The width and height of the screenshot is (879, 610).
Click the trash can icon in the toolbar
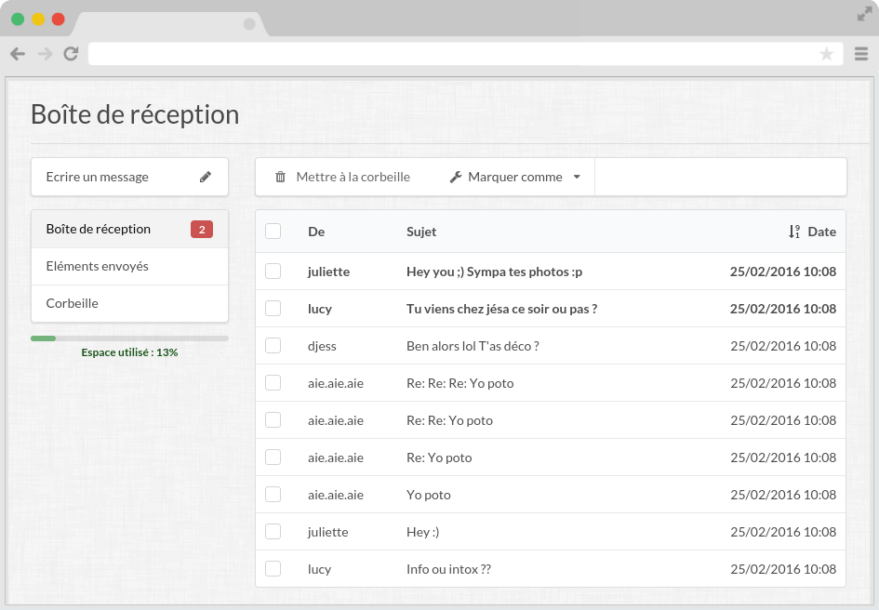280,177
